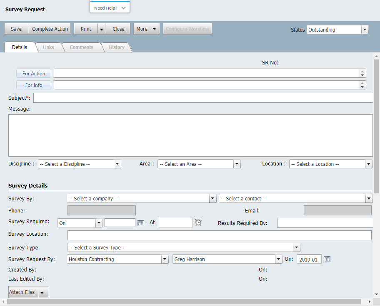380x306 pixels.
Task: Click the Close button
Action: click(118, 29)
